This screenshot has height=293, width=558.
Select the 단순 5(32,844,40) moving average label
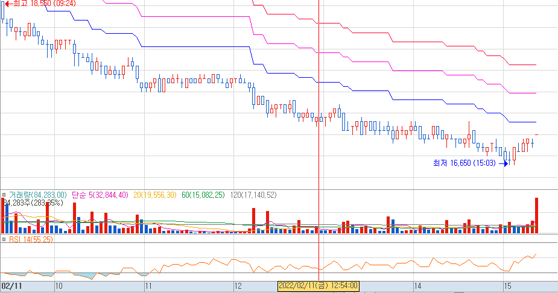(x=100, y=195)
